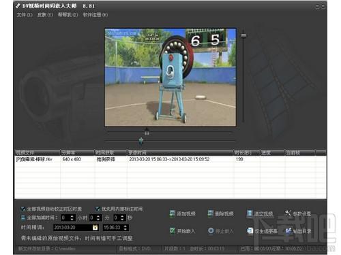The height and width of the screenshot is (255, 341).
Task: Open 参数设置 parameter settings
Action: (x=298, y=214)
